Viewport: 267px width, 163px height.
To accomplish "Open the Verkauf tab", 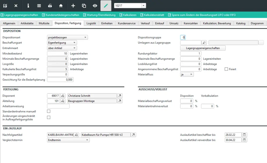I will 145,23.
